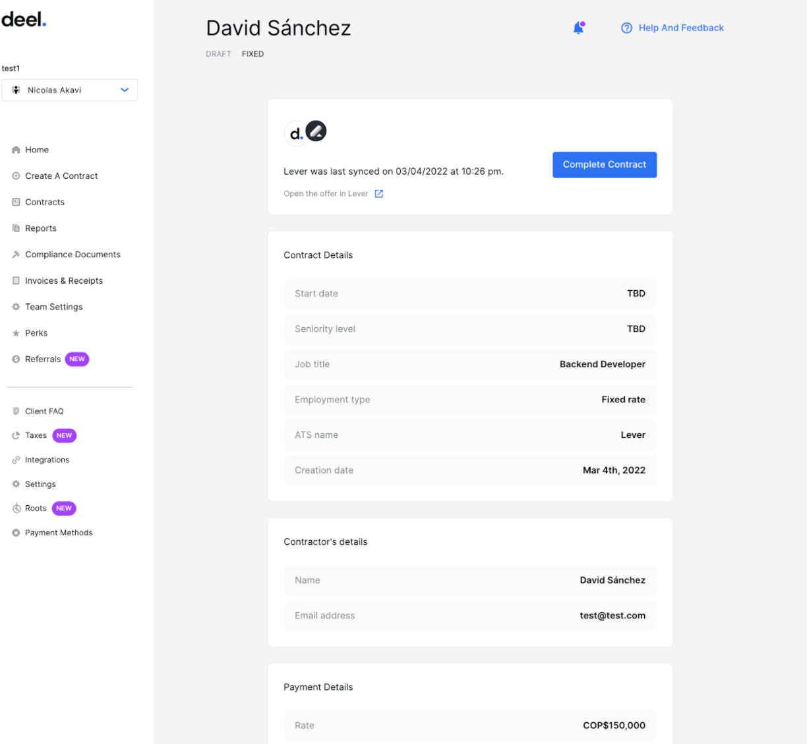
Task: Click the Home house icon
Action: 16,150
